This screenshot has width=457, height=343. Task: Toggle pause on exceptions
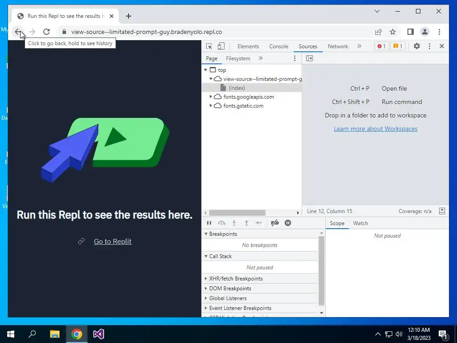288,223
